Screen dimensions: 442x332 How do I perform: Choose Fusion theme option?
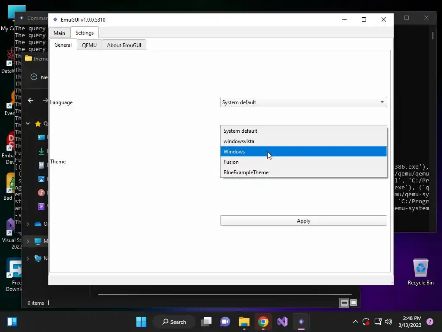[303, 162]
